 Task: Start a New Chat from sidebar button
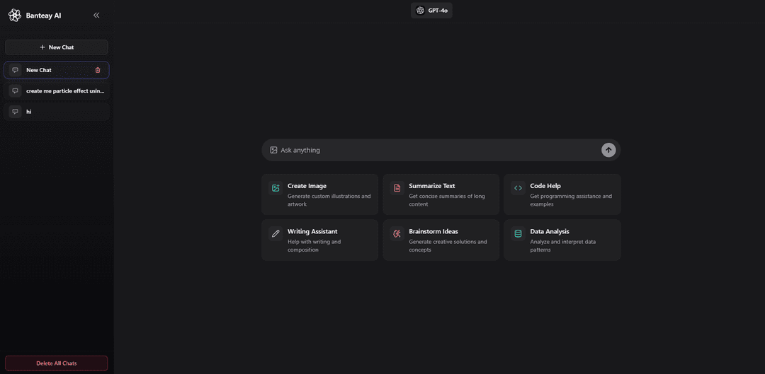tap(57, 47)
